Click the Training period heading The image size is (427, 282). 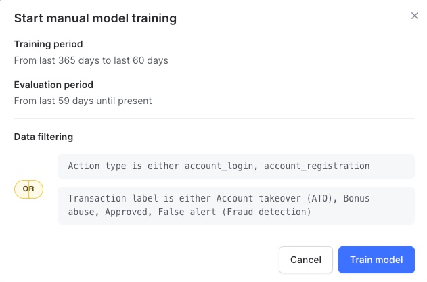point(49,44)
